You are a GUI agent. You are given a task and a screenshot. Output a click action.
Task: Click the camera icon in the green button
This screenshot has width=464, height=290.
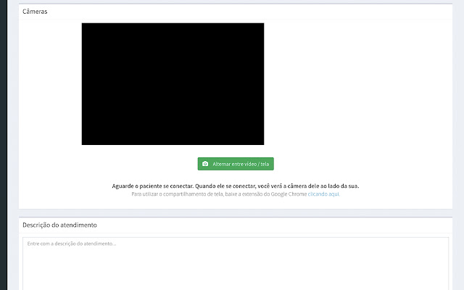(205, 164)
